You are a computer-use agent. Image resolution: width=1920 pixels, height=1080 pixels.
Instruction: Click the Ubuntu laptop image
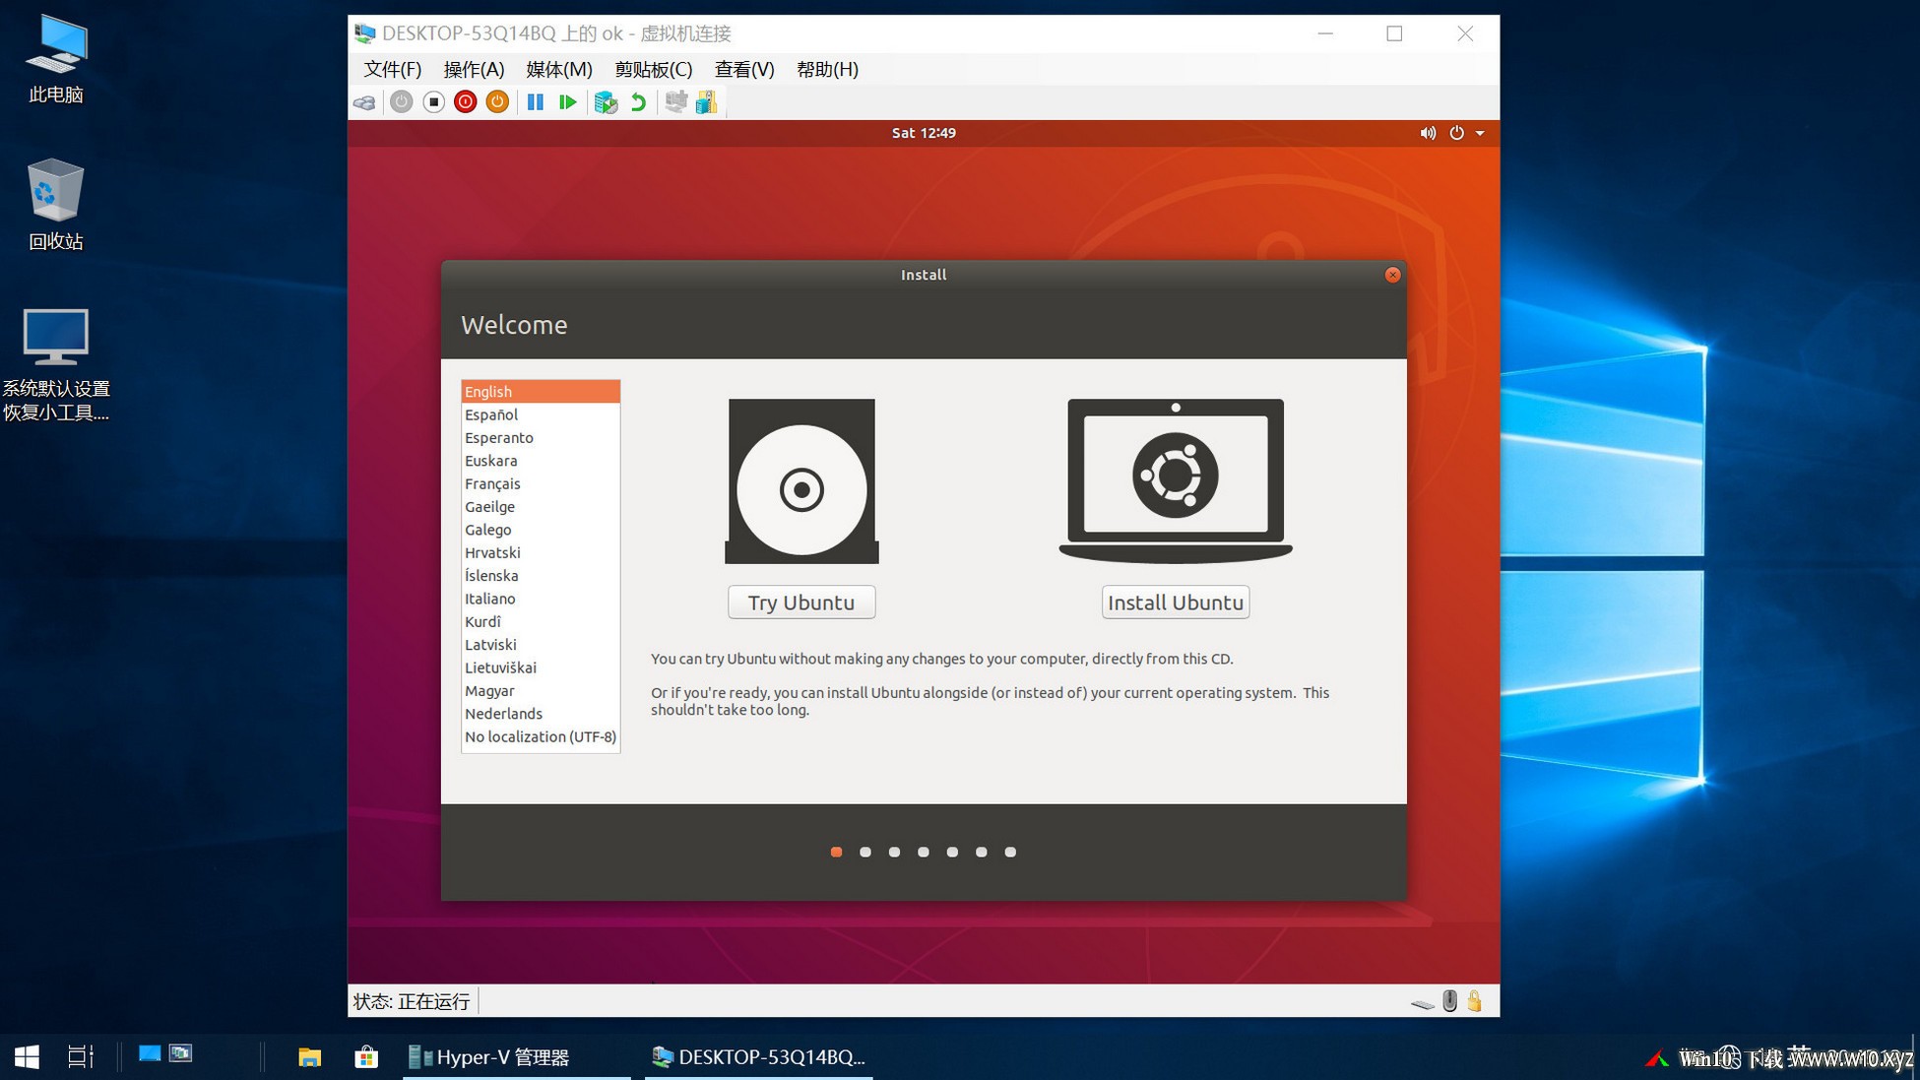(x=1176, y=480)
